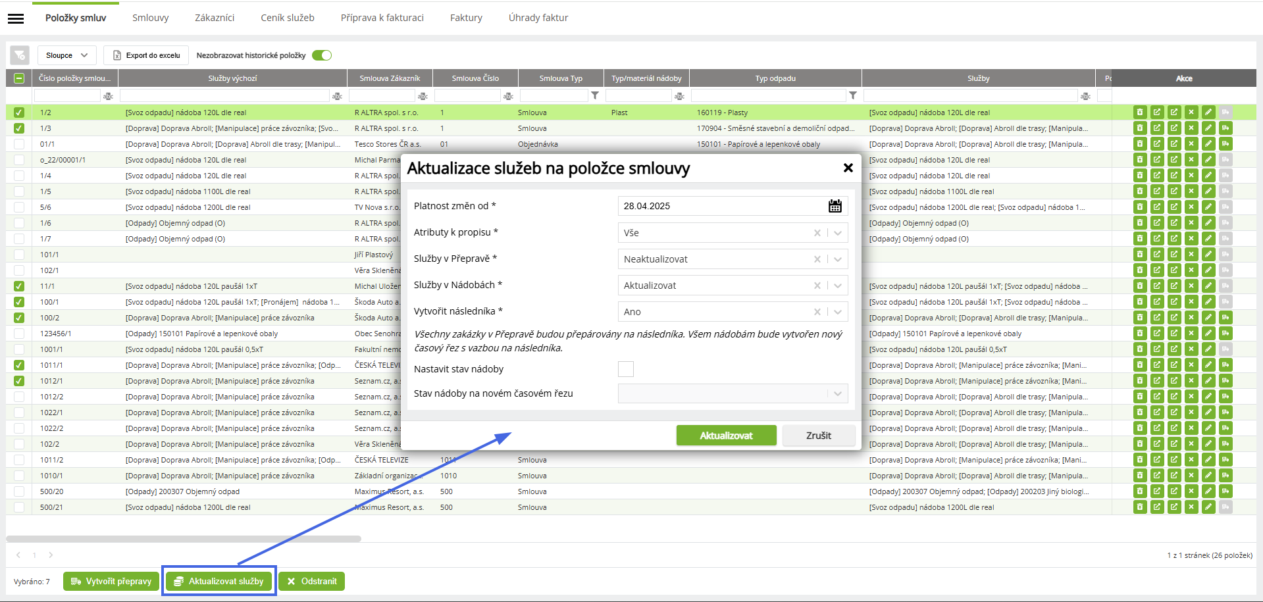Go to the Faktury tab

tap(466, 18)
